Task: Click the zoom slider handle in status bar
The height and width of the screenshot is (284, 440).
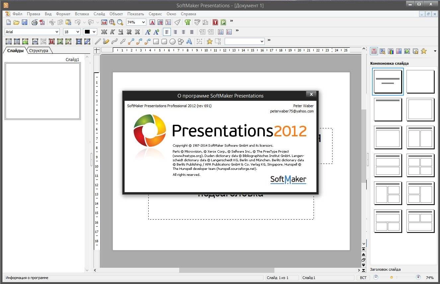Action: (392, 277)
